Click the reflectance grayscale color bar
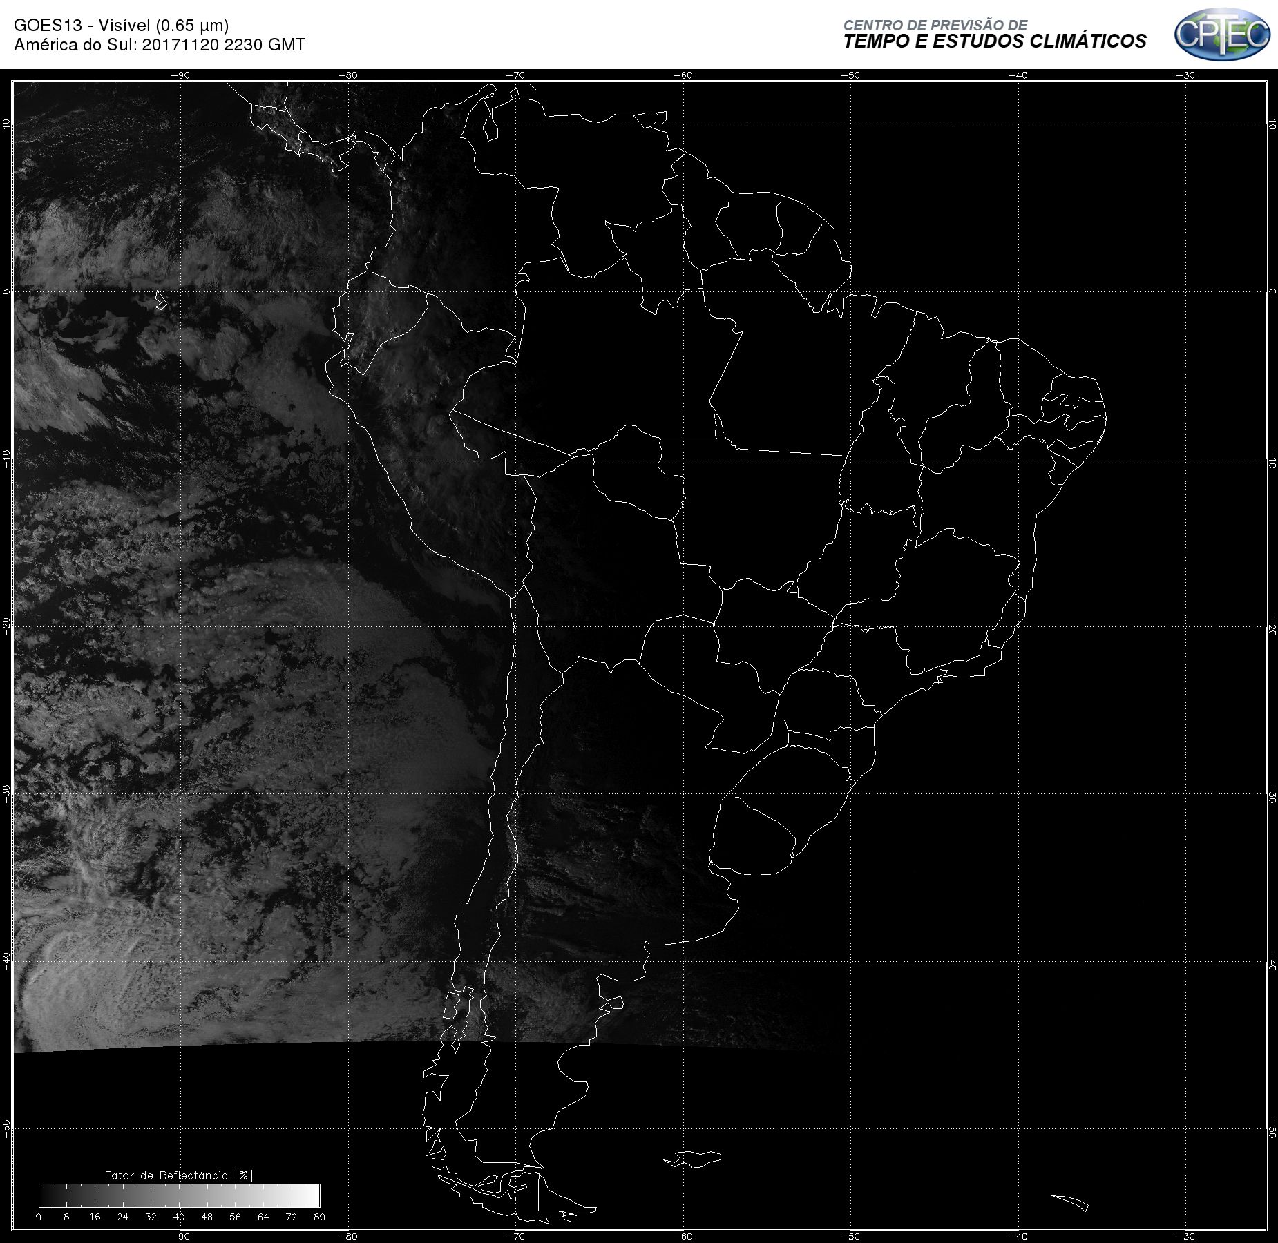1278x1243 pixels. (179, 1195)
